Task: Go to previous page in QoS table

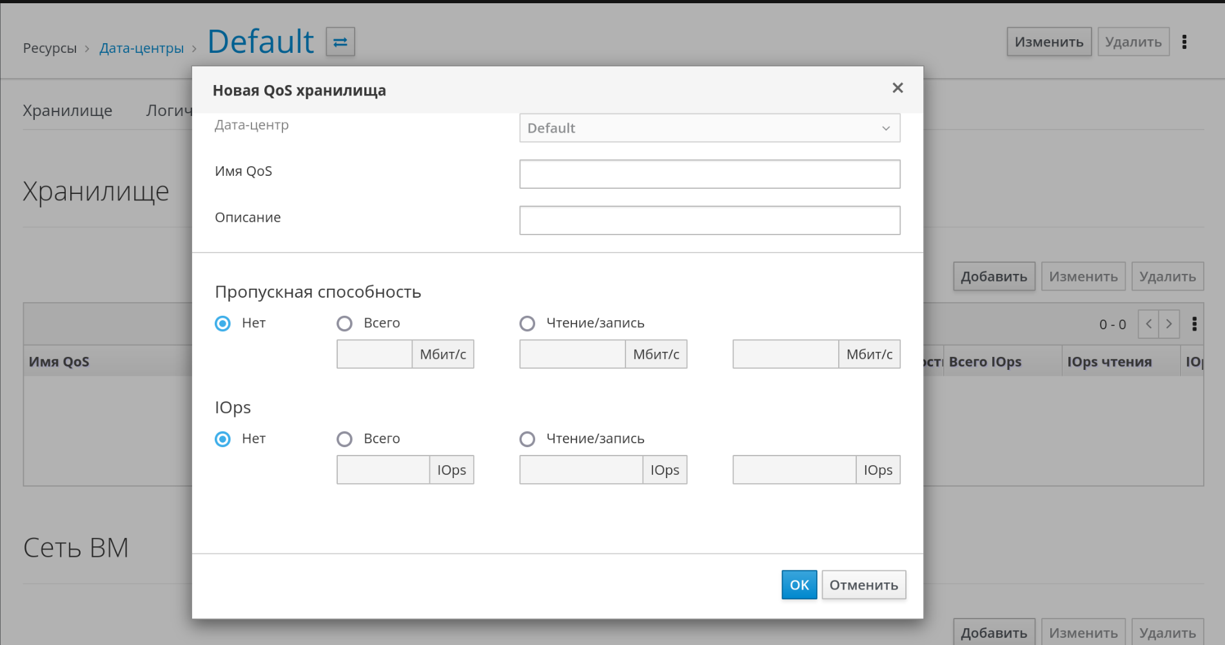Action: click(1148, 324)
